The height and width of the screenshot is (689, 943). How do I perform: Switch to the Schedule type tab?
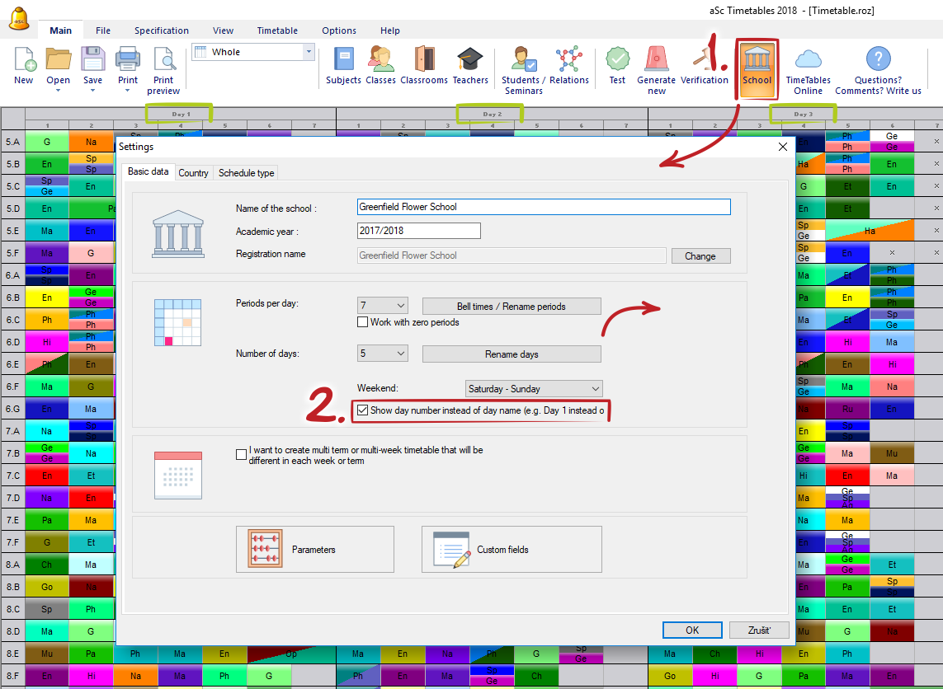point(246,173)
